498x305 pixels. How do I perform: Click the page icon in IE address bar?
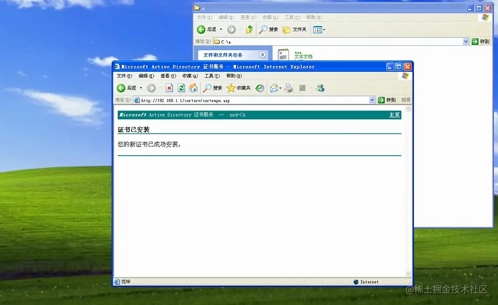point(137,100)
